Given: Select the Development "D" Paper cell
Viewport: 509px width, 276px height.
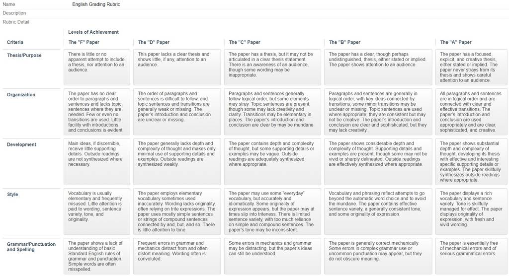Looking at the screenshot, I should 177,162.
